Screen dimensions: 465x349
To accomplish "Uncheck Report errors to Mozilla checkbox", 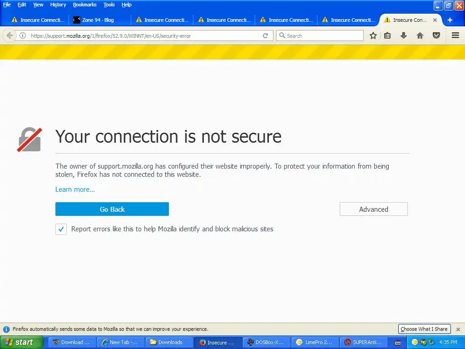I will tap(61, 229).
